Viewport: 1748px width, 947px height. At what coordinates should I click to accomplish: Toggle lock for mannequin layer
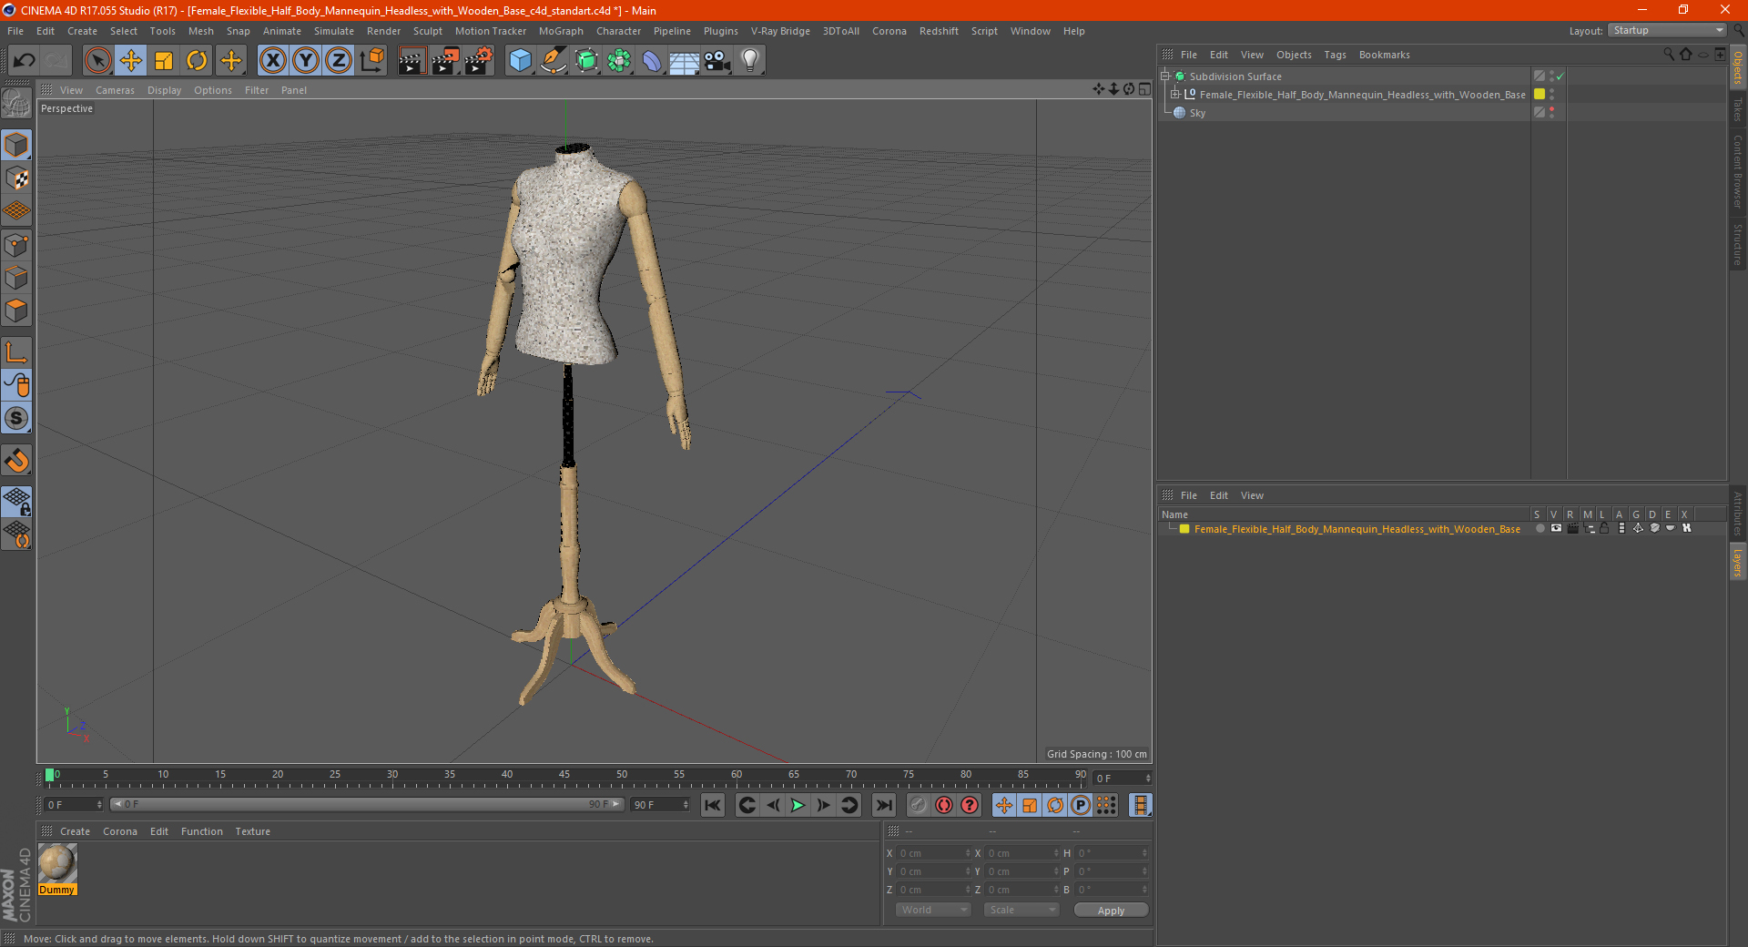(1604, 528)
